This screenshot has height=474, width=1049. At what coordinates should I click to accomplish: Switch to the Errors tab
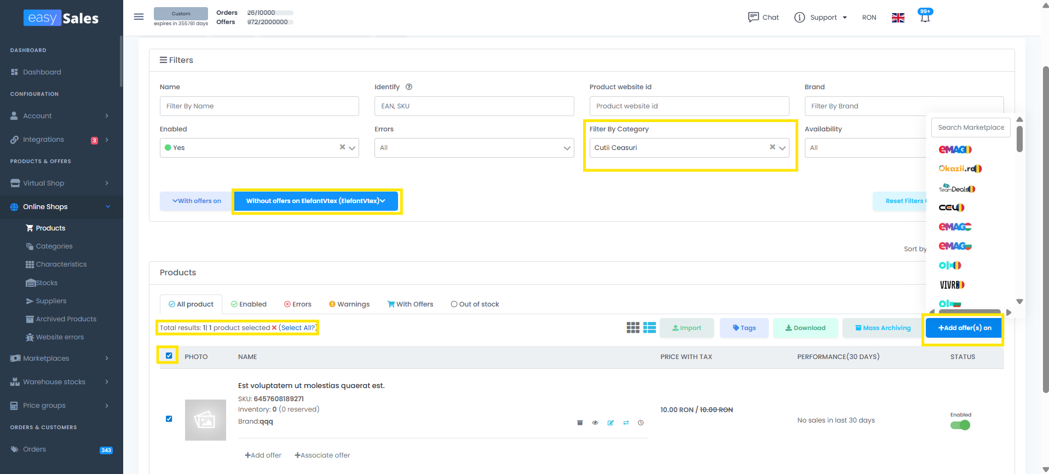[298, 304]
